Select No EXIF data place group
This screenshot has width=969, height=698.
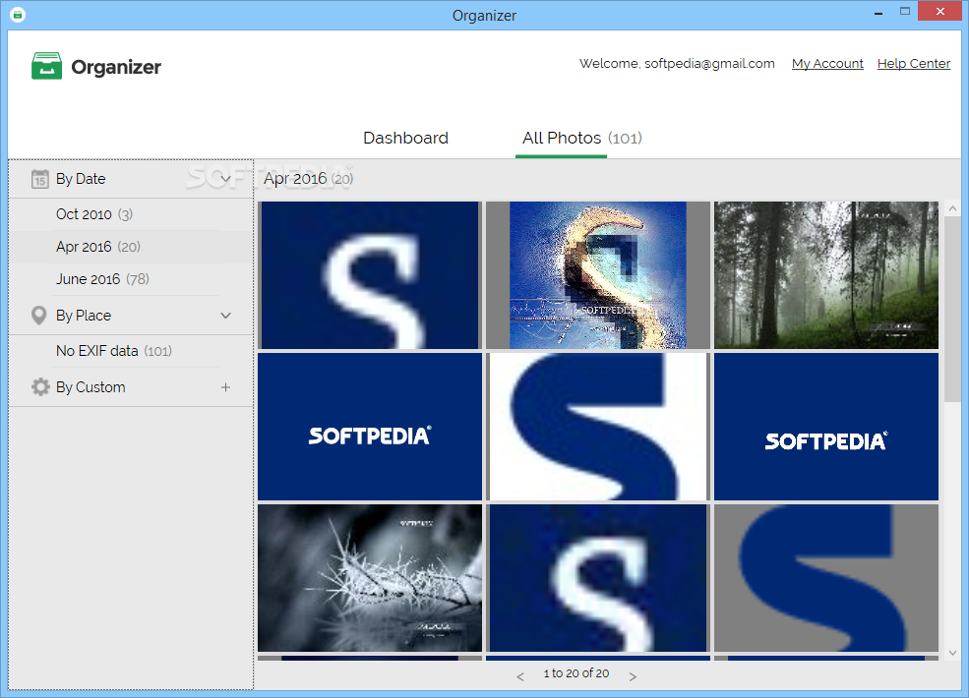(x=131, y=351)
